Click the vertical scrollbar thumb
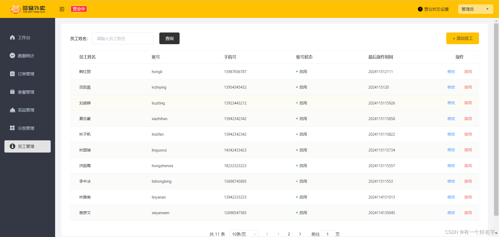 [x=496, y=120]
